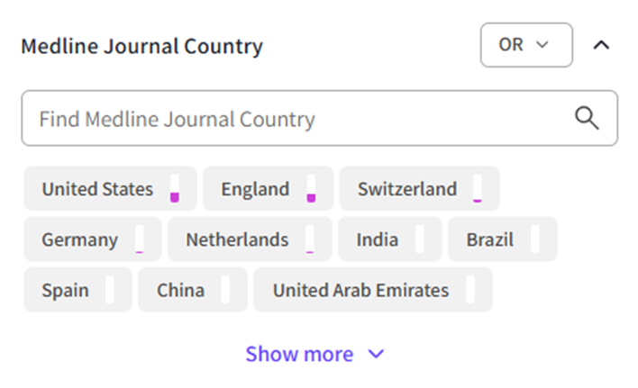Select the England filter chip
The width and height of the screenshot is (638, 388).
tap(255, 189)
